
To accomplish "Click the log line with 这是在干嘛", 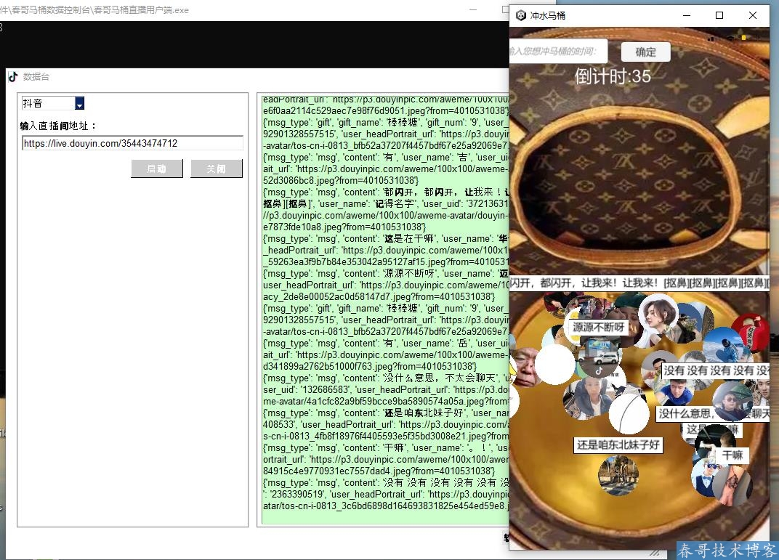I will (386, 239).
